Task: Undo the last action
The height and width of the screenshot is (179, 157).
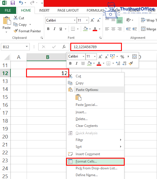Action: (x=21, y=3)
